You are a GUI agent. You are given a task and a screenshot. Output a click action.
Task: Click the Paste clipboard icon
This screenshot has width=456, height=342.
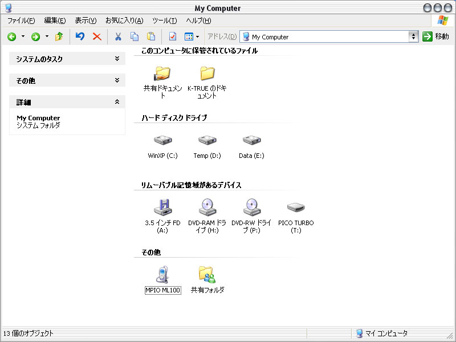click(151, 36)
